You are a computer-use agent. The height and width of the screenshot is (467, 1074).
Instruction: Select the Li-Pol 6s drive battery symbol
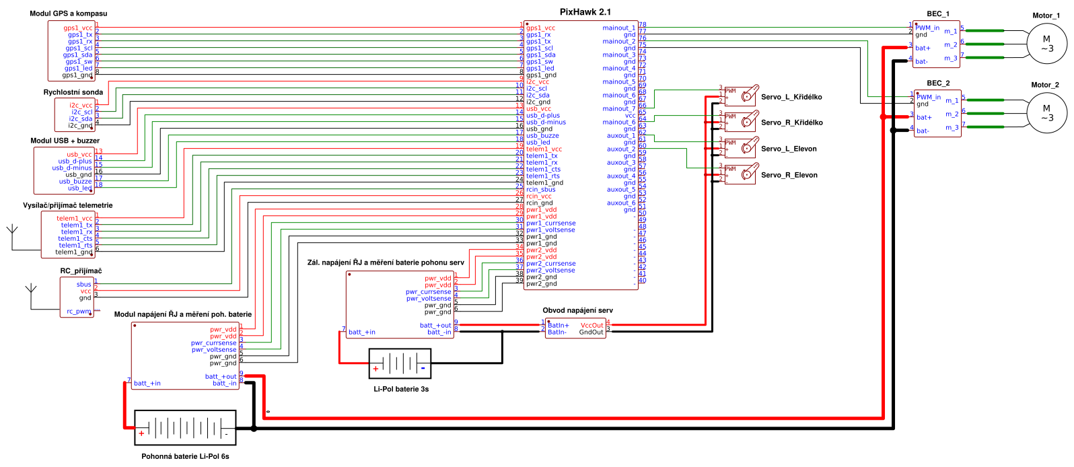coord(185,428)
